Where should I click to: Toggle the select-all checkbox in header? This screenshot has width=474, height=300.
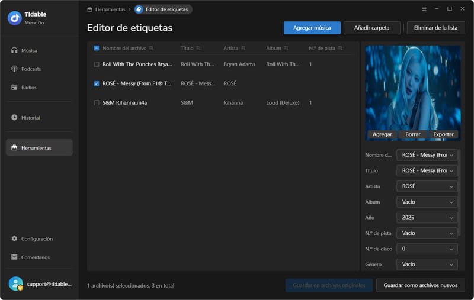pyautogui.click(x=97, y=49)
